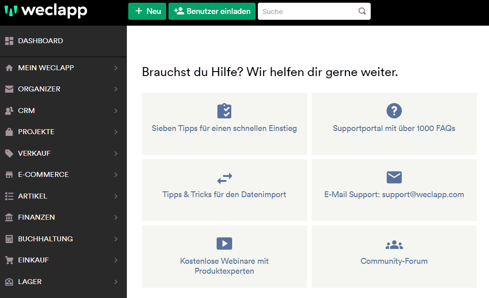The width and height of the screenshot is (489, 298).
Task: Click the clipboard checklist icon
Action: [x=224, y=111]
